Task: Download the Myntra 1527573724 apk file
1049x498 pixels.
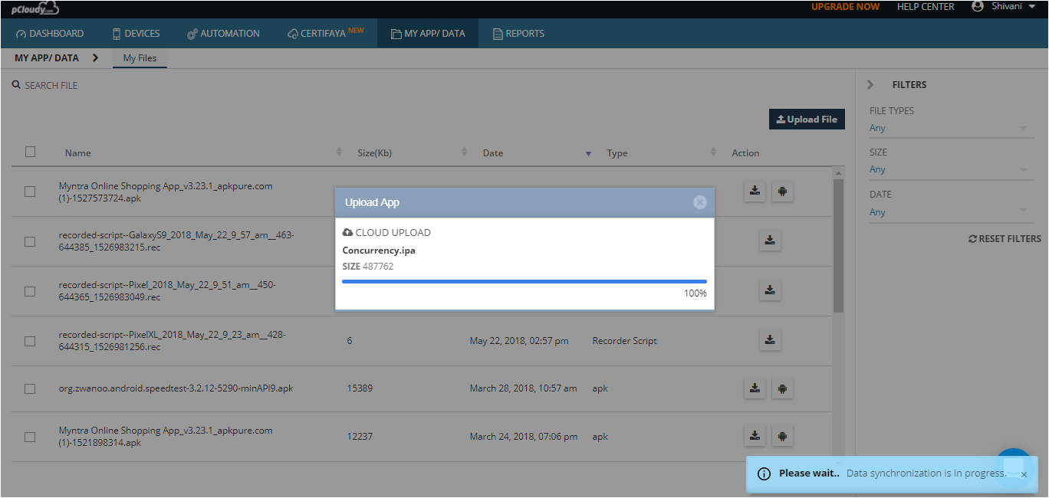Action: coord(755,192)
